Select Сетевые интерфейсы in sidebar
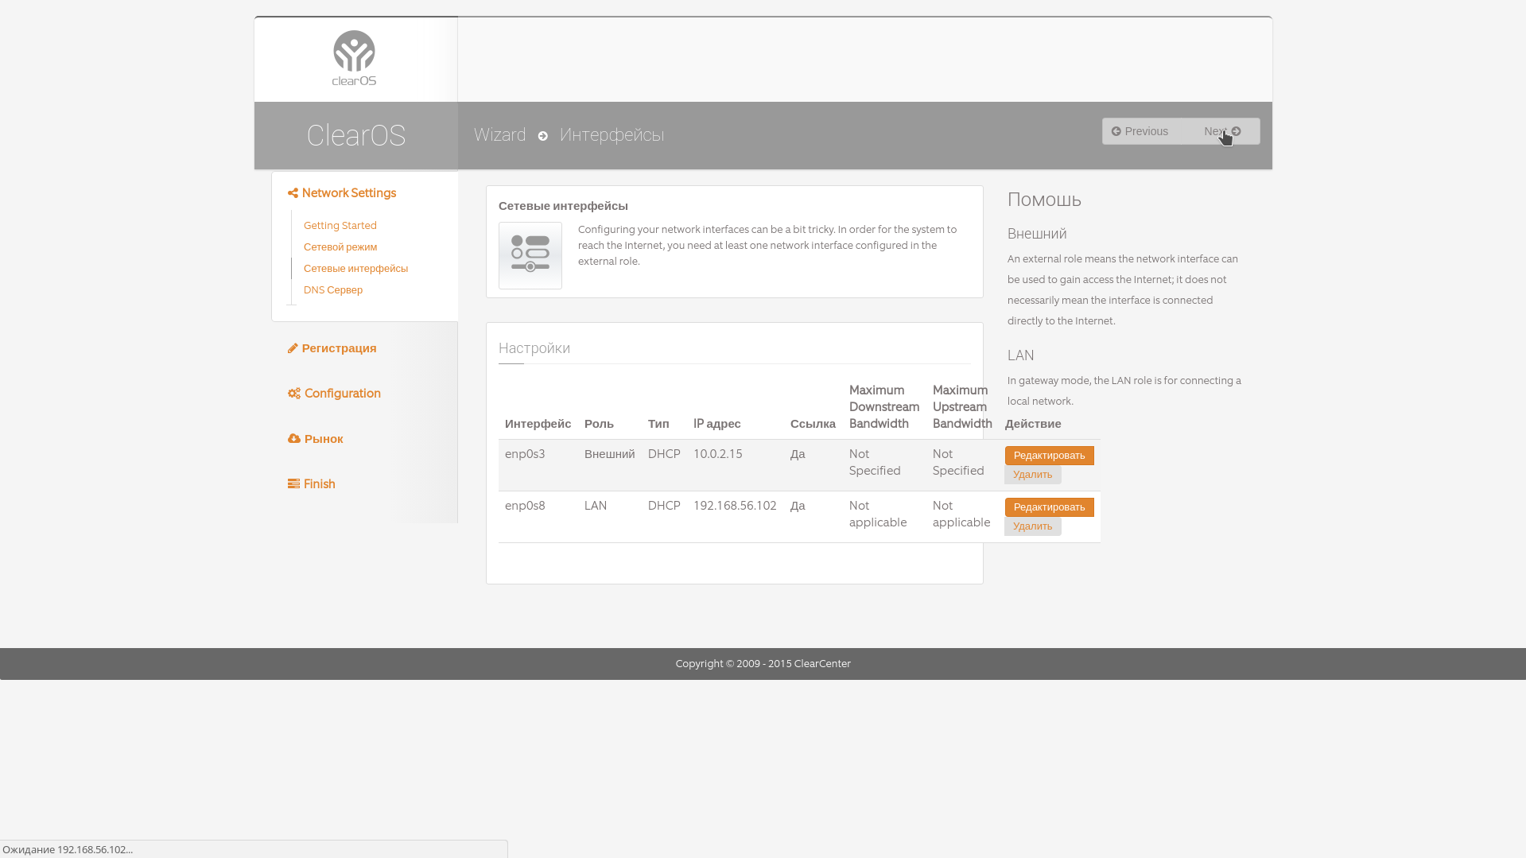This screenshot has width=1526, height=858. click(355, 269)
